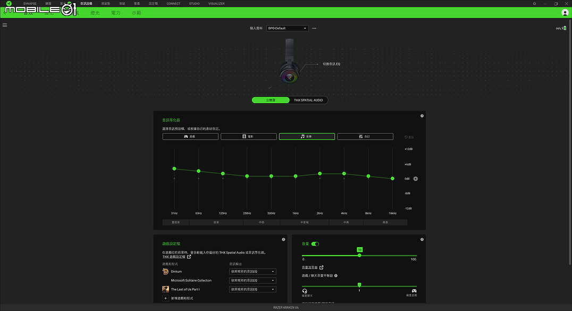Screen dimensions: 572x311
Task: Switch to the demo sub-tab
Action: tap(137, 13)
